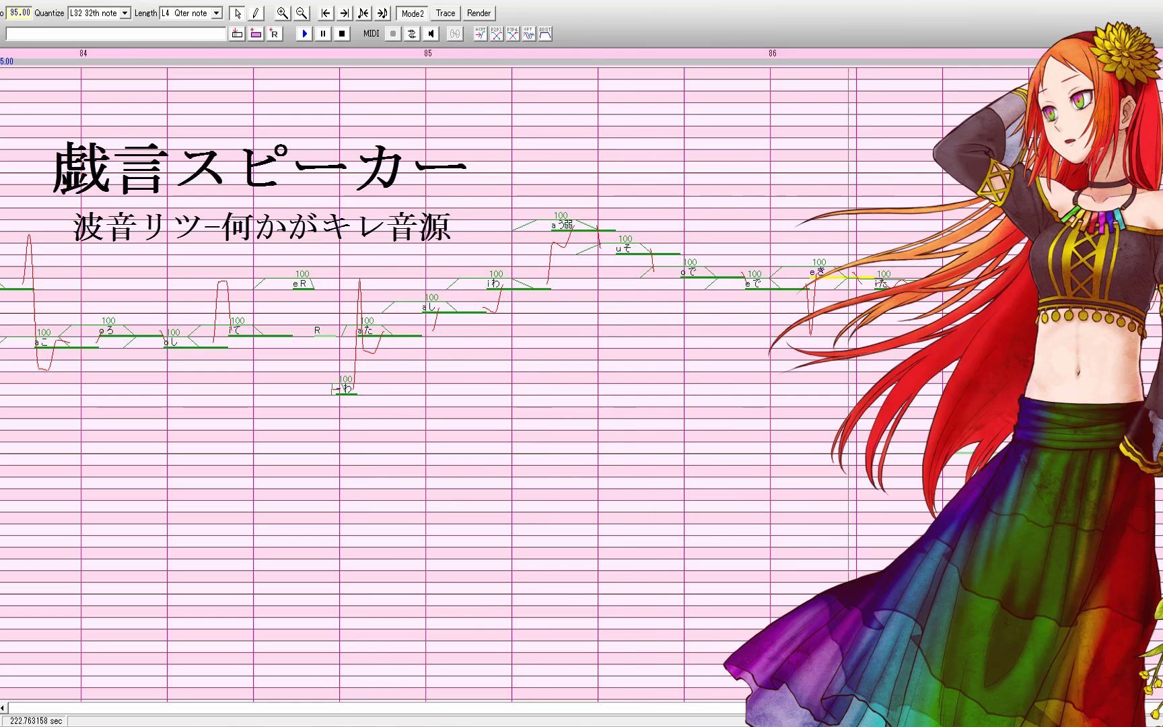1163x727 pixels.
Task: Click measure marker 86 on the ruler
Action: 773,53
